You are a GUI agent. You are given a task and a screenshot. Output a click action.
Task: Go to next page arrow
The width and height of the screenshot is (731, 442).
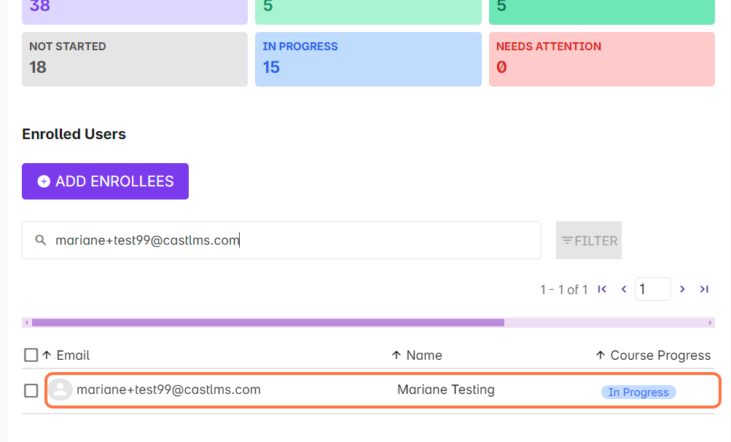[682, 289]
